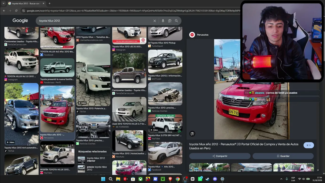Search inside the preview image with Lens
325x183 pixels.
click(192, 134)
